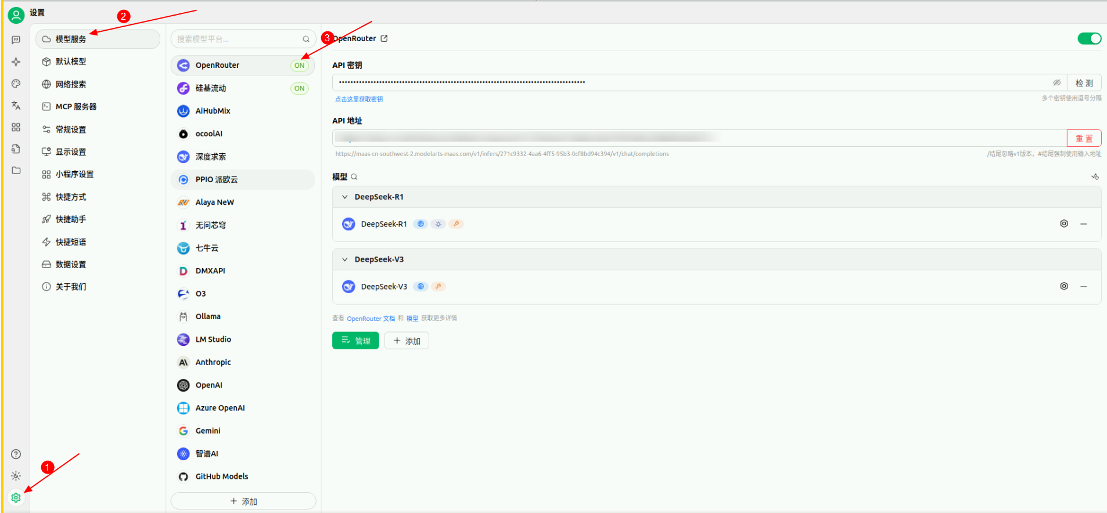This screenshot has width=1107, height=513.
Task: Select the AiHubMix provider
Action: (x=243, y=111)
